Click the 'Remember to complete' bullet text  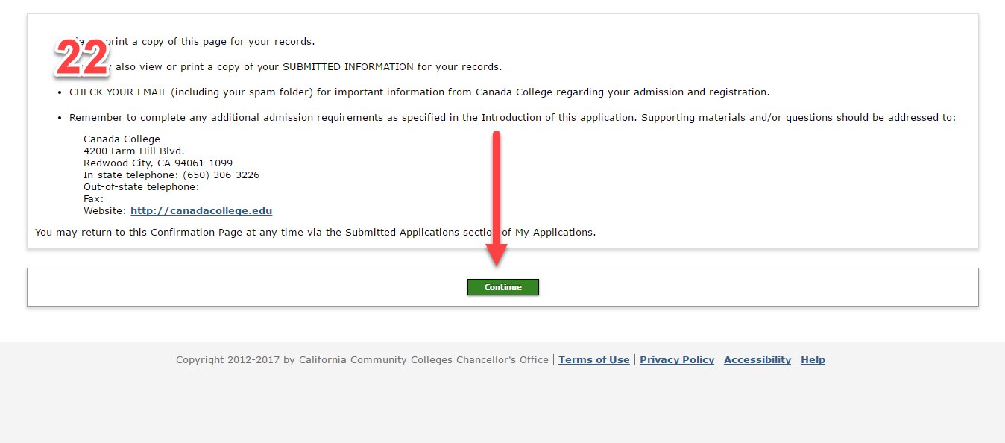[x=512, y=118]
